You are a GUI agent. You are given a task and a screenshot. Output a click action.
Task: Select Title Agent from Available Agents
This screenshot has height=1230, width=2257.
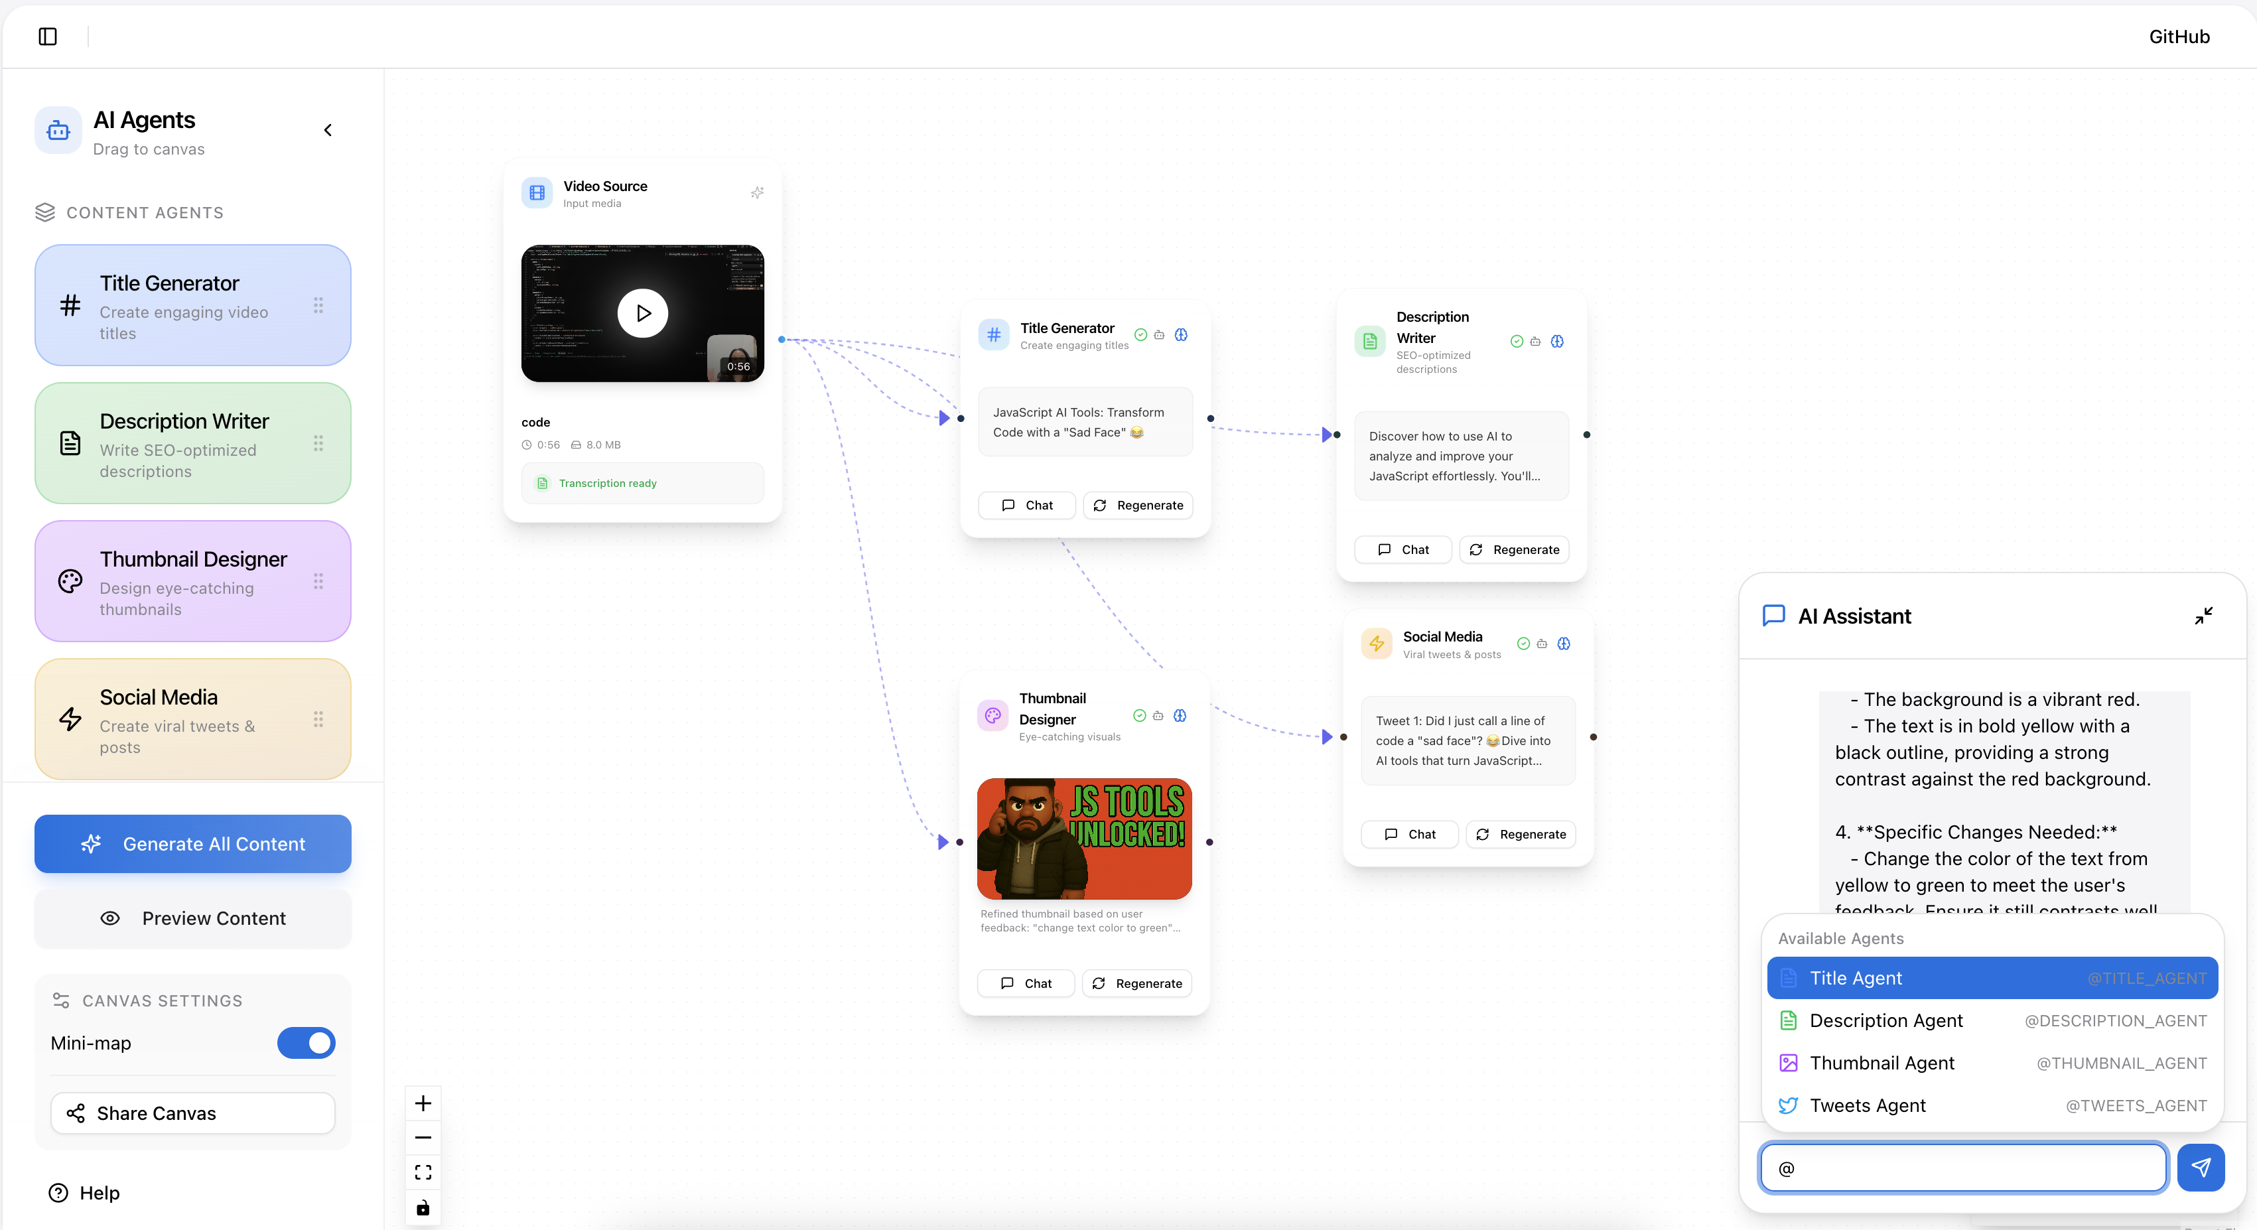tap(1992, 978)
